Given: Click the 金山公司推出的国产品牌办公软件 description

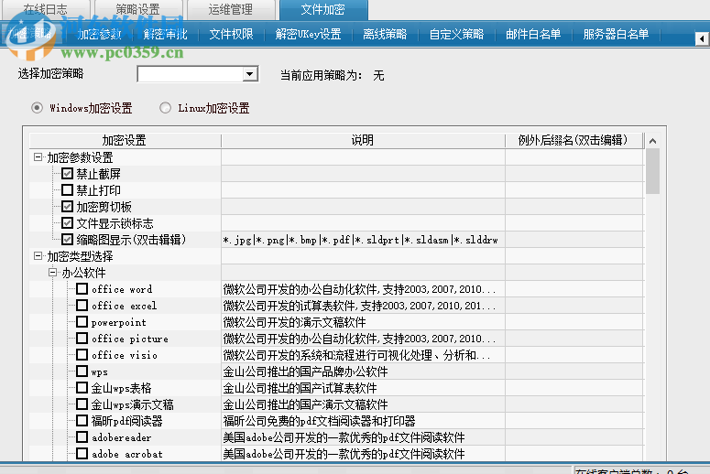Looking at the screenshot, I should tap(305, 372).
